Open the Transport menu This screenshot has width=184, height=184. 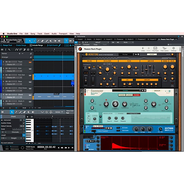click(63, 34)
